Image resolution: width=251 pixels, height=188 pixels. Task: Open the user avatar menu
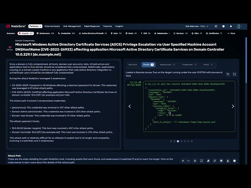tap(239, 26)
